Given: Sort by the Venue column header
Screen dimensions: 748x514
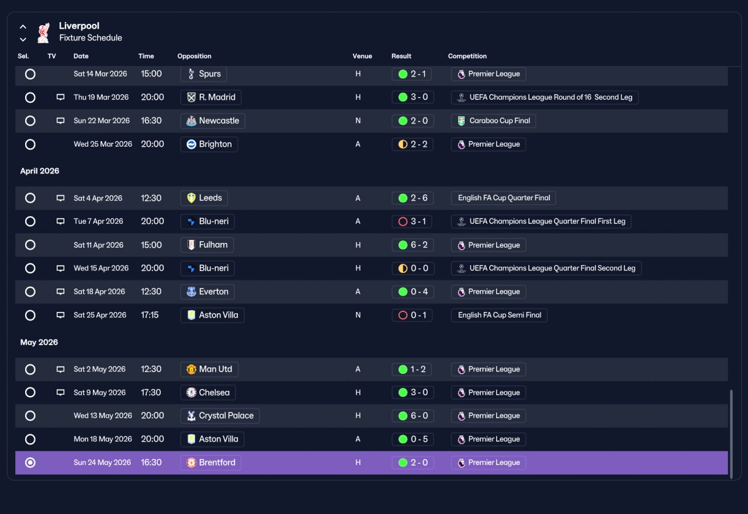Looking at the screenshot, I should point(362,56).
